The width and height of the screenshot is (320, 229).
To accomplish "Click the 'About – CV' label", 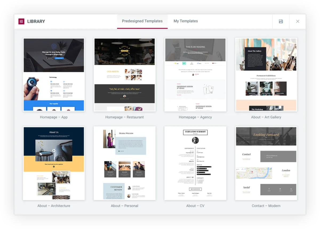I will [x=195, y=206].
